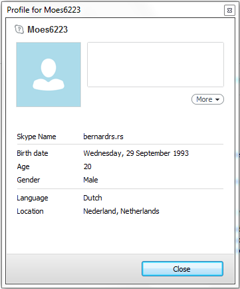Select the Skype name bernardrs.rs
Viewport: 240px width, 289px height.
(103, 137)
